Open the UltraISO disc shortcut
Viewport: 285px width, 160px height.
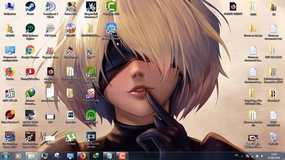click(x=71, y=30)
